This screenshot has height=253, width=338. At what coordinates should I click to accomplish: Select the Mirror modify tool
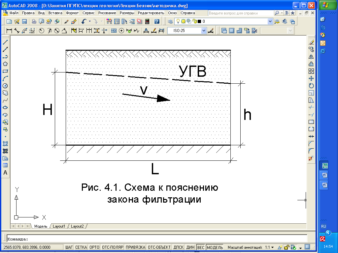(x=311, y=57)
